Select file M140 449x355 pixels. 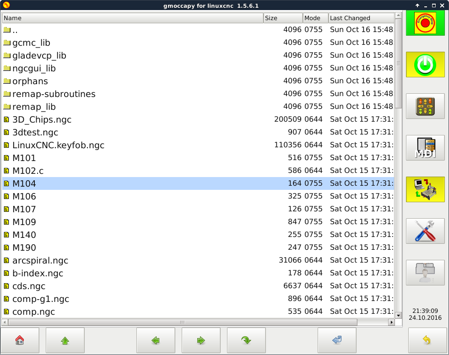click(x=198, y=235)
